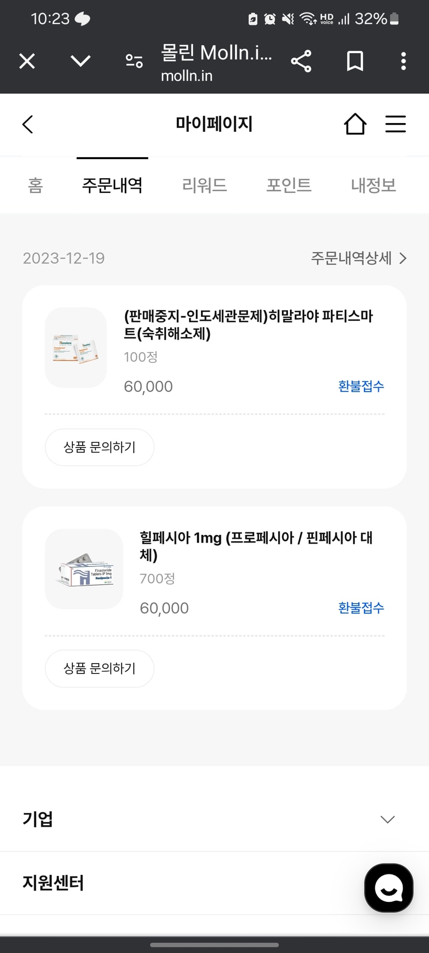The width and height of the screenshot is (429, 953).
Task: Switch to the 포인트 tab
Action: 289,185
